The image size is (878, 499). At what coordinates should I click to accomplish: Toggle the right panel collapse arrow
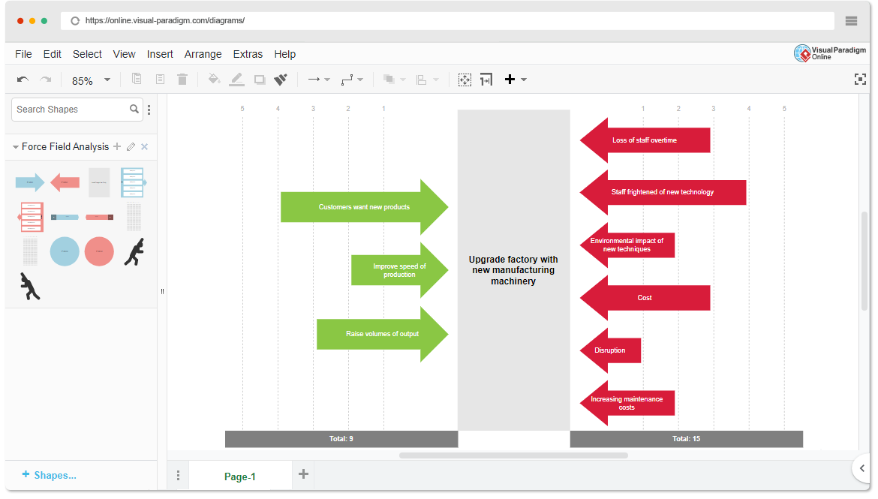861,469
